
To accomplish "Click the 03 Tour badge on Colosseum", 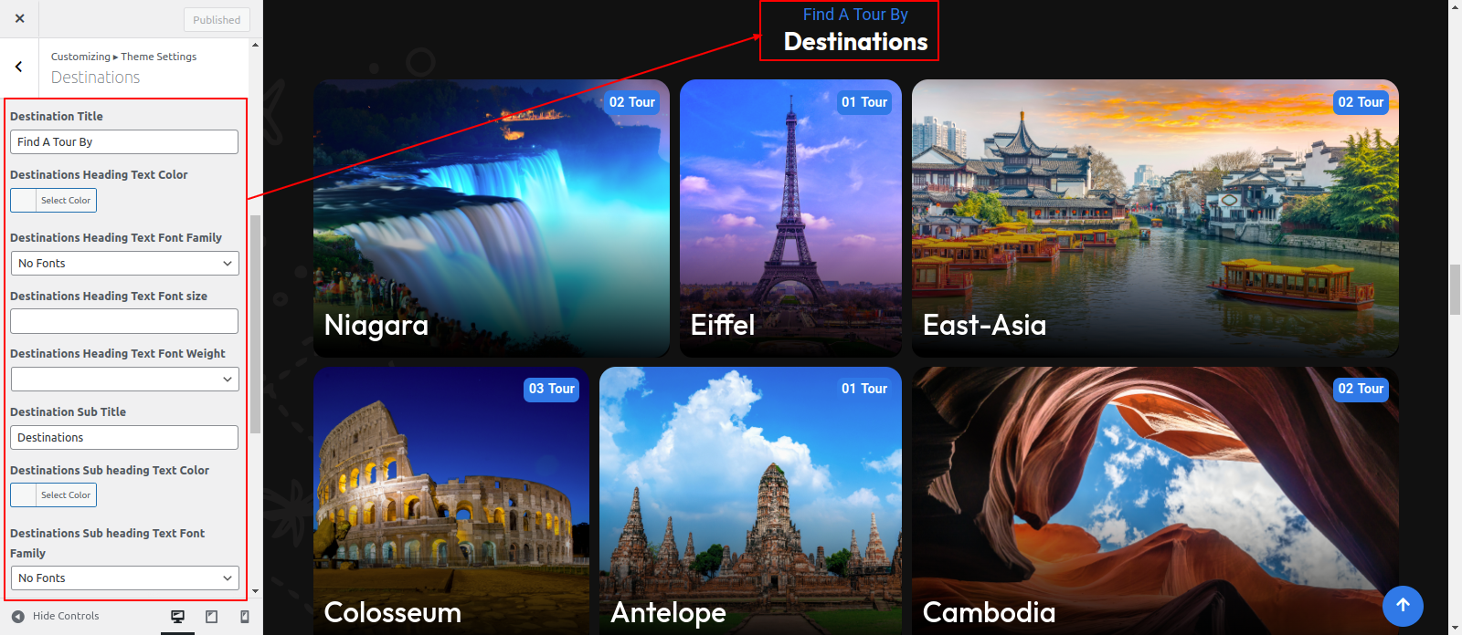I will (552, 389).
